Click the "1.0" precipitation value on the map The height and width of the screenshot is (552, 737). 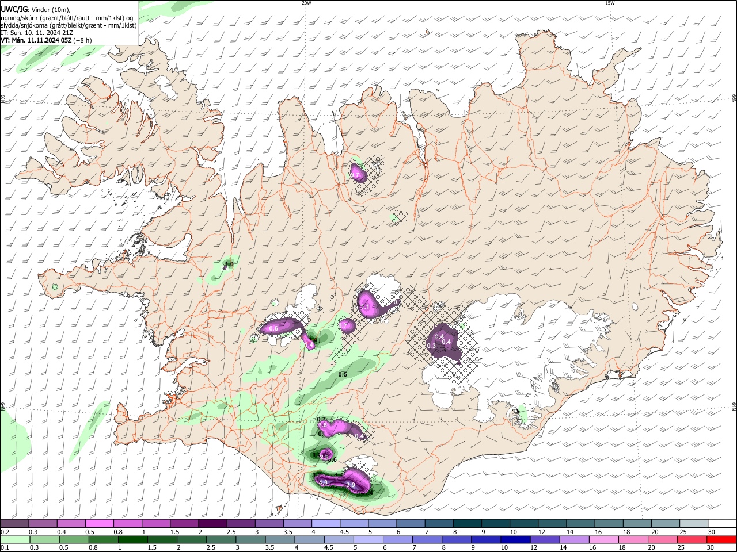point(229,264)
